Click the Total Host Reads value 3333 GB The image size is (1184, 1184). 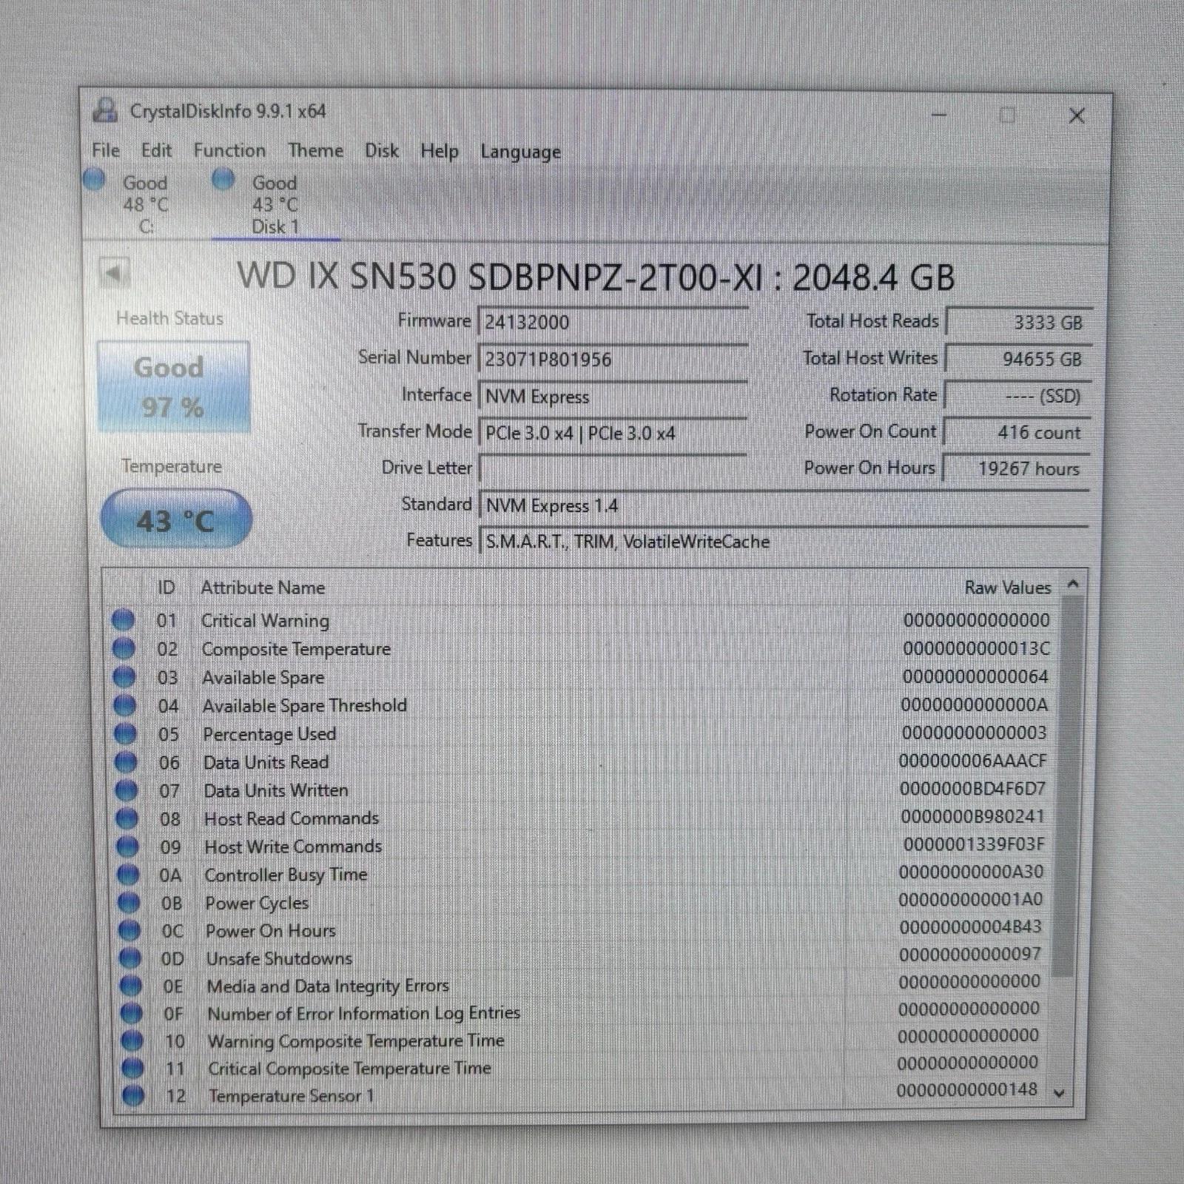point(1020,322)
